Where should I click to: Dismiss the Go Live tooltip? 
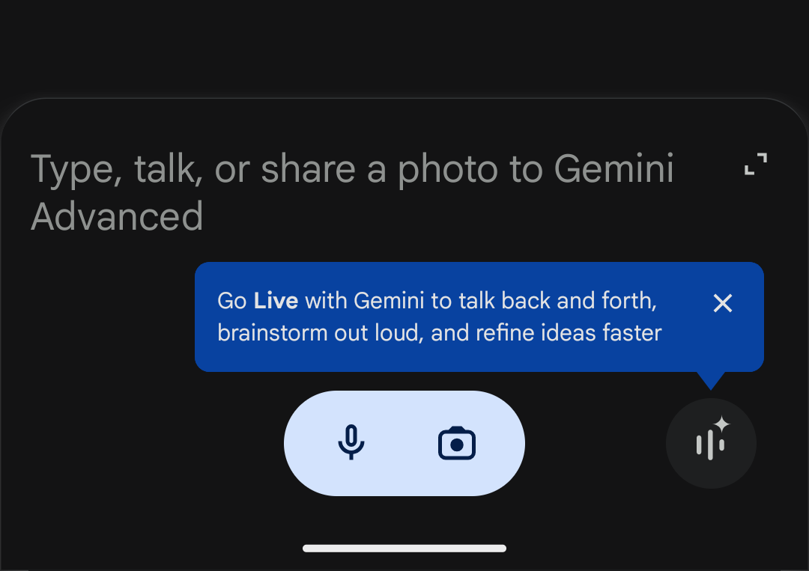723,303
